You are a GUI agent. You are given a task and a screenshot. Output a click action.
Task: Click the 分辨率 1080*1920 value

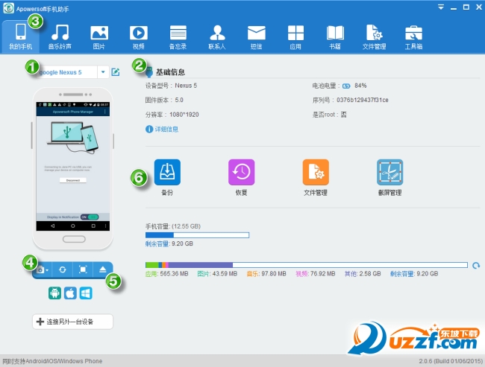point(184,115)
